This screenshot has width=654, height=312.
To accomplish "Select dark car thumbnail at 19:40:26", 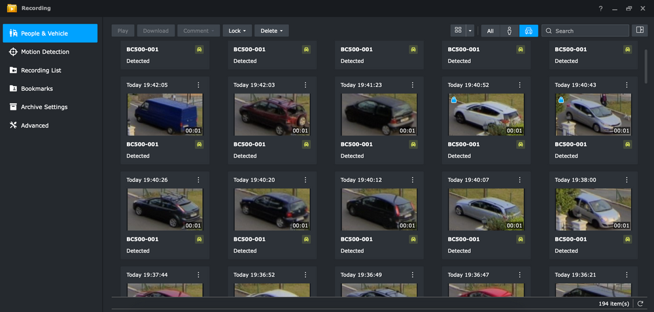I will 165,209.
